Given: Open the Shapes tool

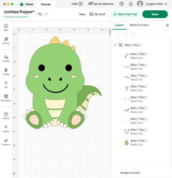Looking at the screenshot, I should click(x=6, y=59).
